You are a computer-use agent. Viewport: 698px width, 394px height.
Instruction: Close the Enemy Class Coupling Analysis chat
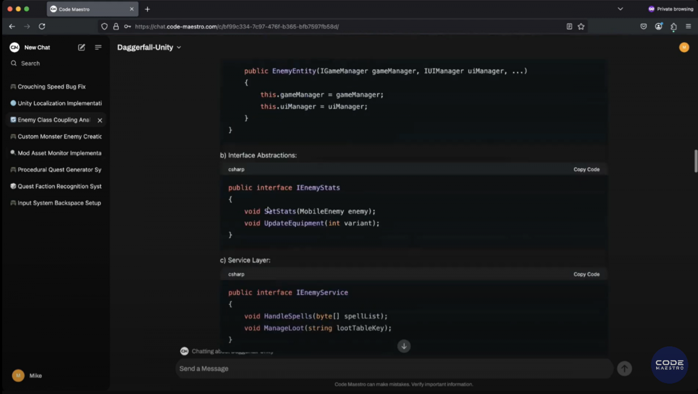coord(100,120)
